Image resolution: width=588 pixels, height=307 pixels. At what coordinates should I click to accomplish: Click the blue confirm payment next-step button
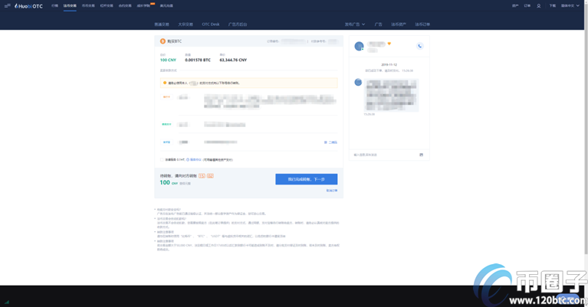(306, 179)
